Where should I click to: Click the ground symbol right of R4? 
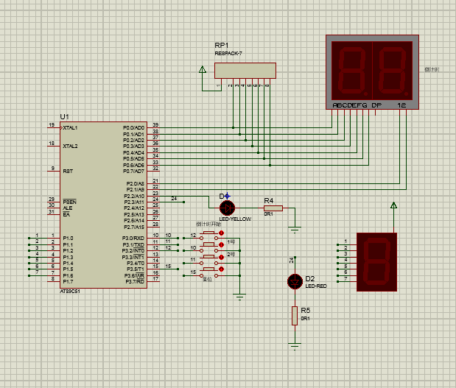click(x=295, y=230)
